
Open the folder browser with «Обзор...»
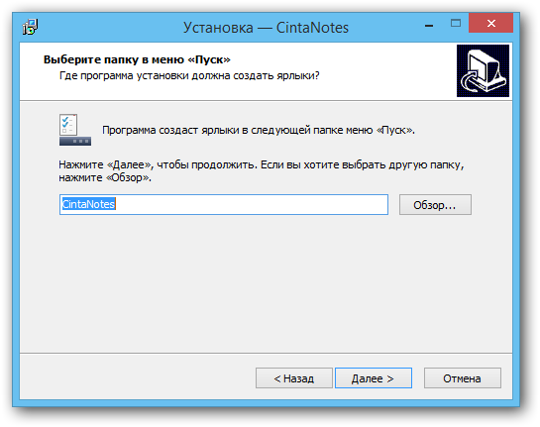(x=435, y=205)
